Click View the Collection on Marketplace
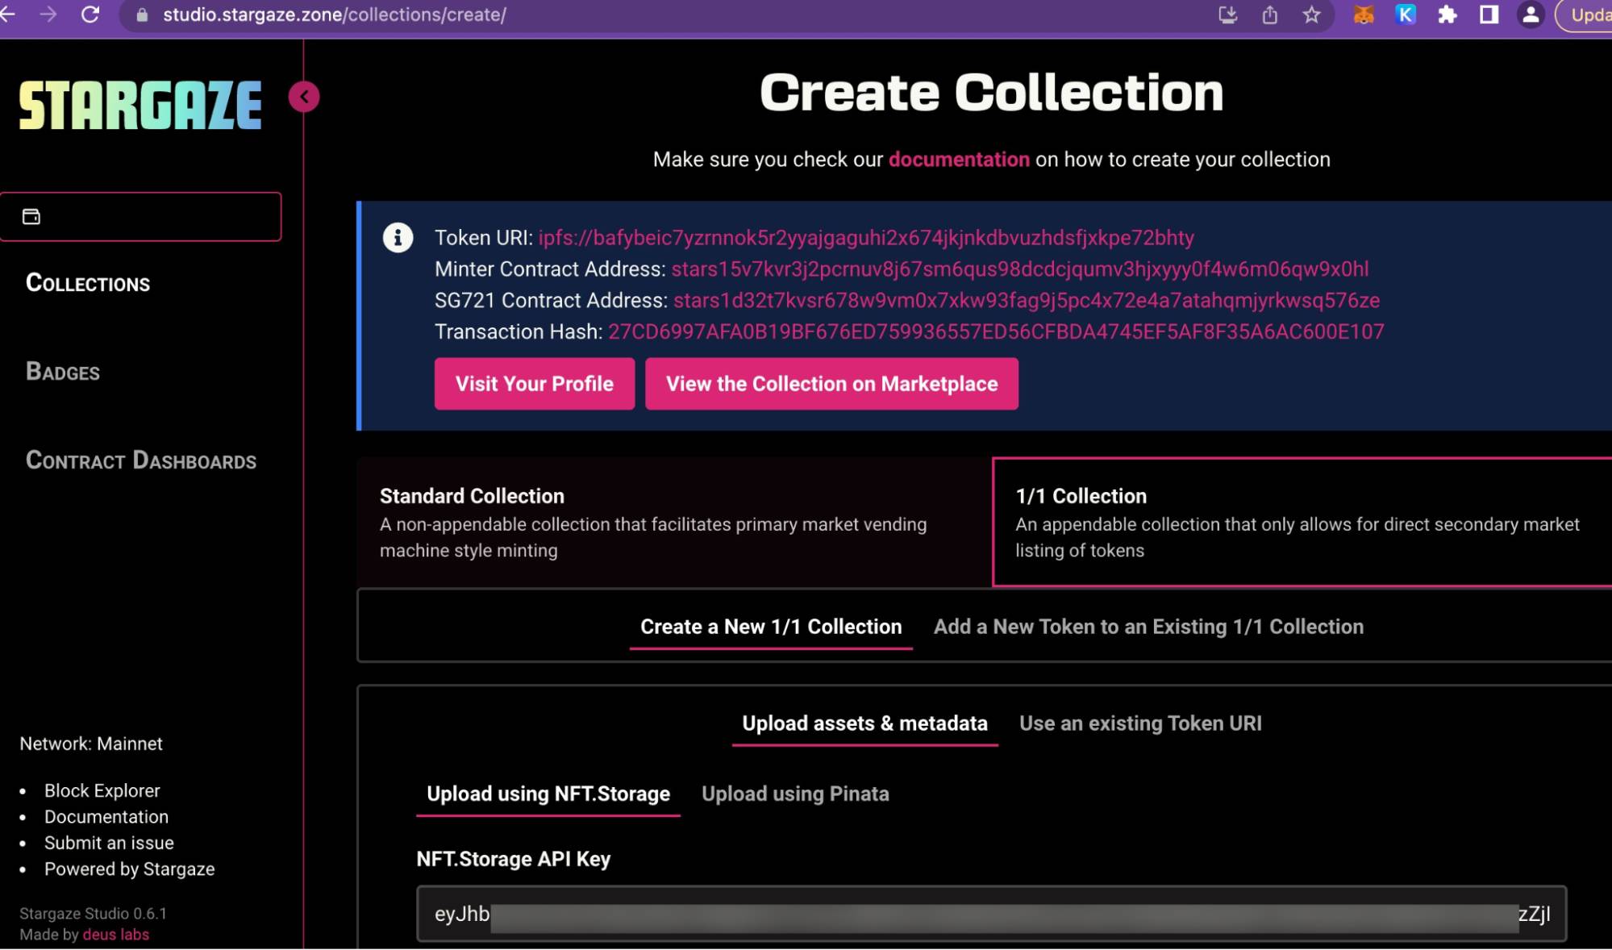This screenshot has height=950, width=1612. point(831,384)
